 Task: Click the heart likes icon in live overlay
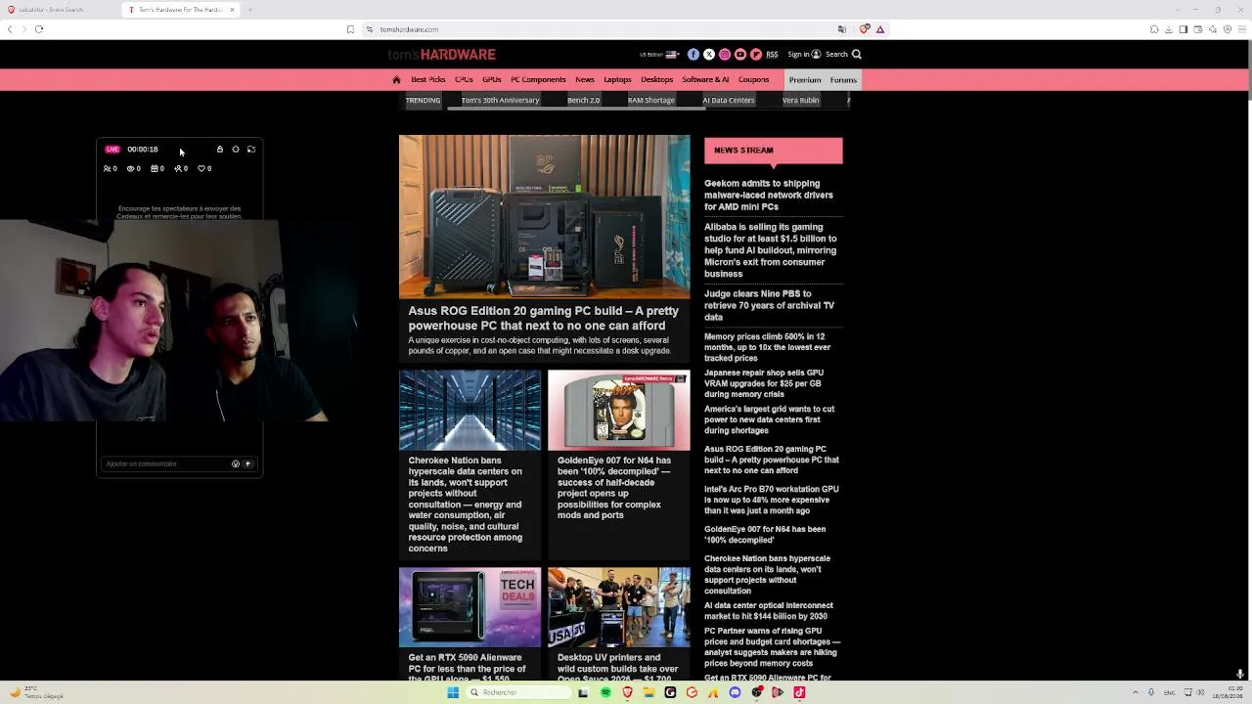tap(201, 168)
